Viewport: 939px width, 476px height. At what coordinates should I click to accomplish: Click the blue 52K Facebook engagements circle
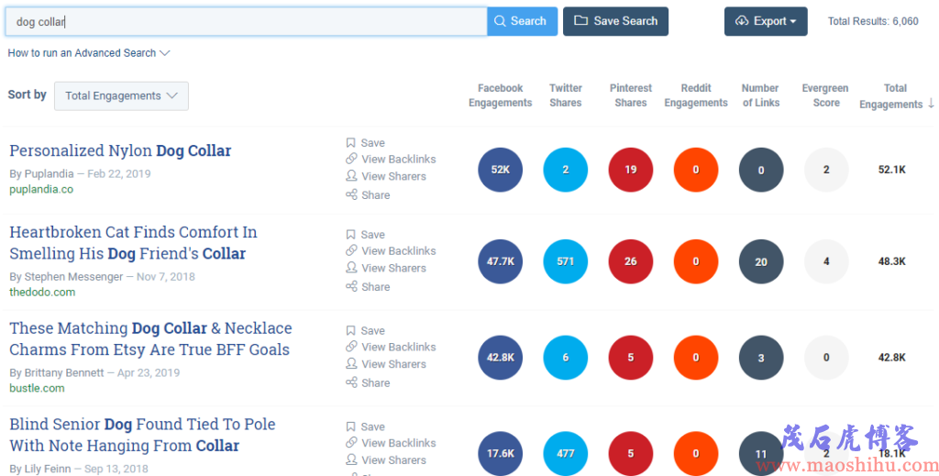coord(500,170)
